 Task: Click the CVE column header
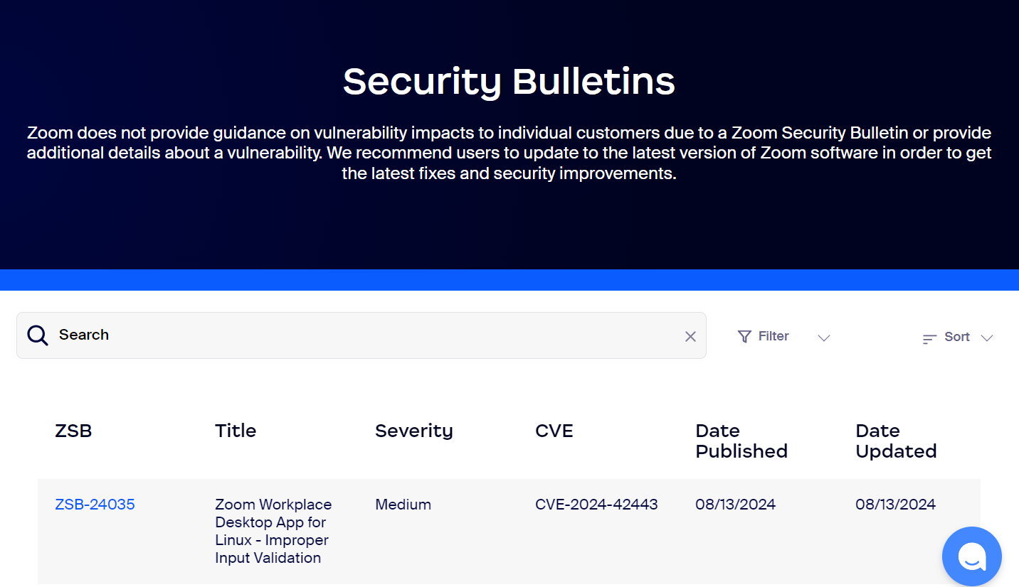(554, 431)
